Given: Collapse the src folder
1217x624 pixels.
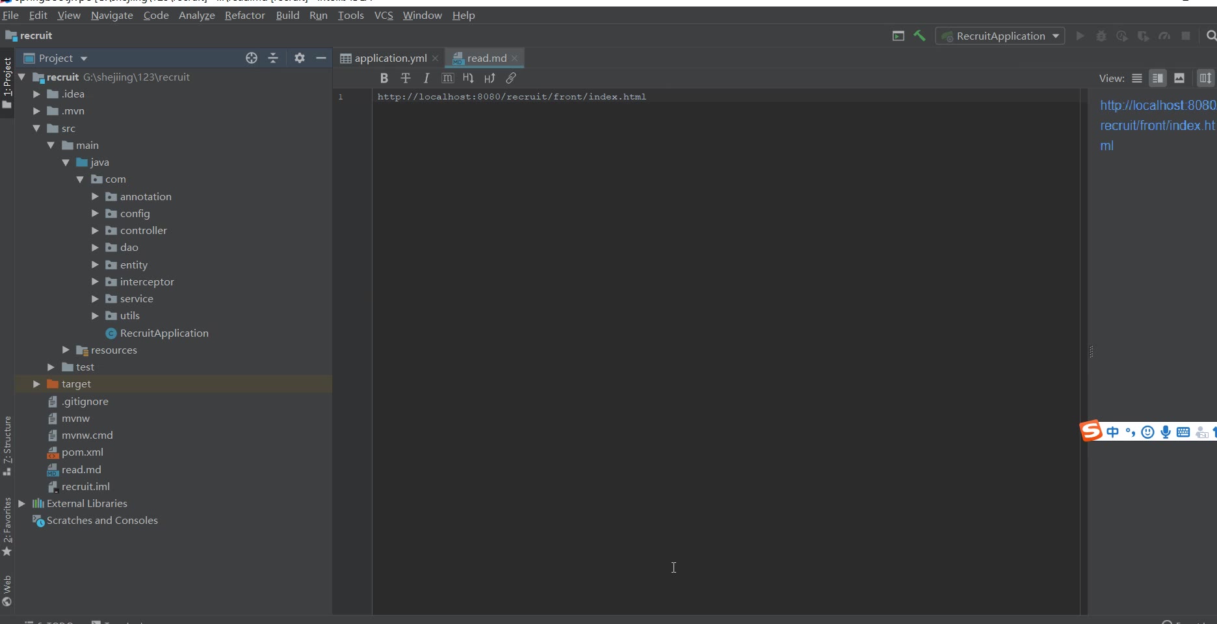Looking at the screenshot, I should 36,128.
